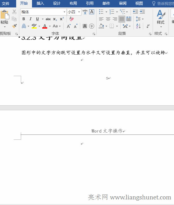174x205 pixels.
Task: Open the highlight color dropdown arrow
Action: pyautogui.click(x=39, y=26)
